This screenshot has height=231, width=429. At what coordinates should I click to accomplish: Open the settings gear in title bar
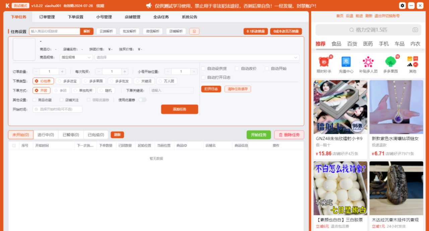(403, 5)
